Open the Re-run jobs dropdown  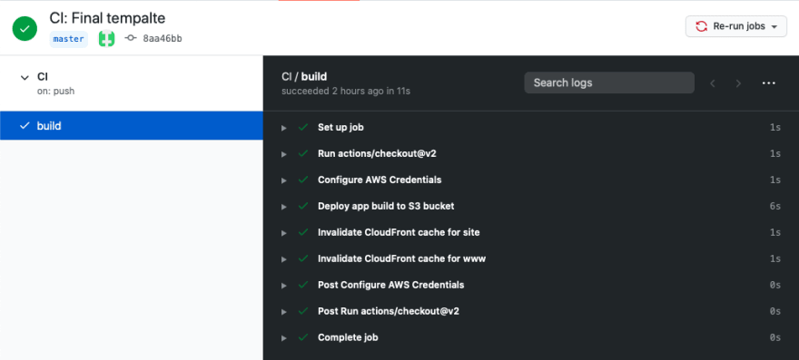coord(736,26)
